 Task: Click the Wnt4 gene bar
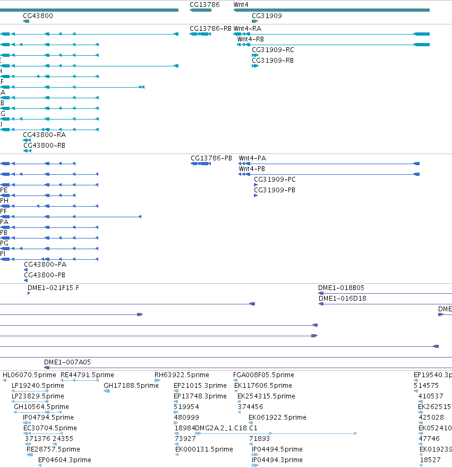(x=331, y=10)
